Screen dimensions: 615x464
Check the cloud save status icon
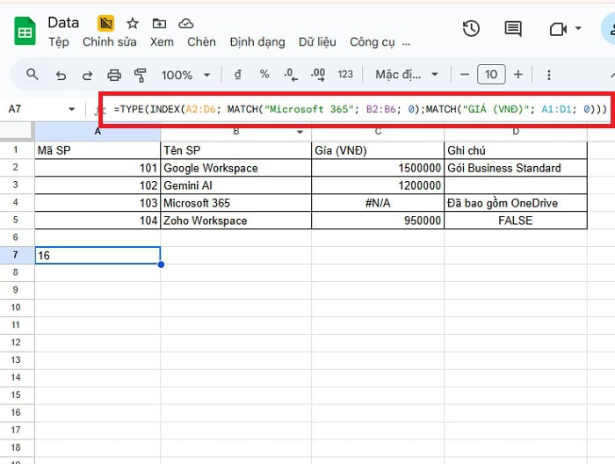point(185,24)
